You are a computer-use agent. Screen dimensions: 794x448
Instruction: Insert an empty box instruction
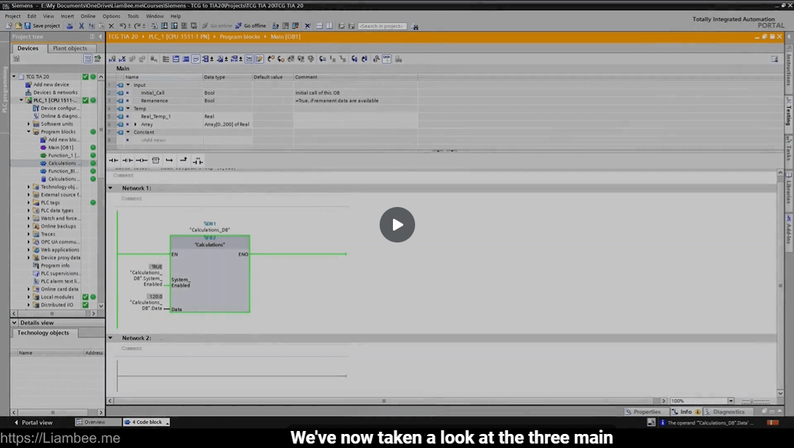click(155, 160)
